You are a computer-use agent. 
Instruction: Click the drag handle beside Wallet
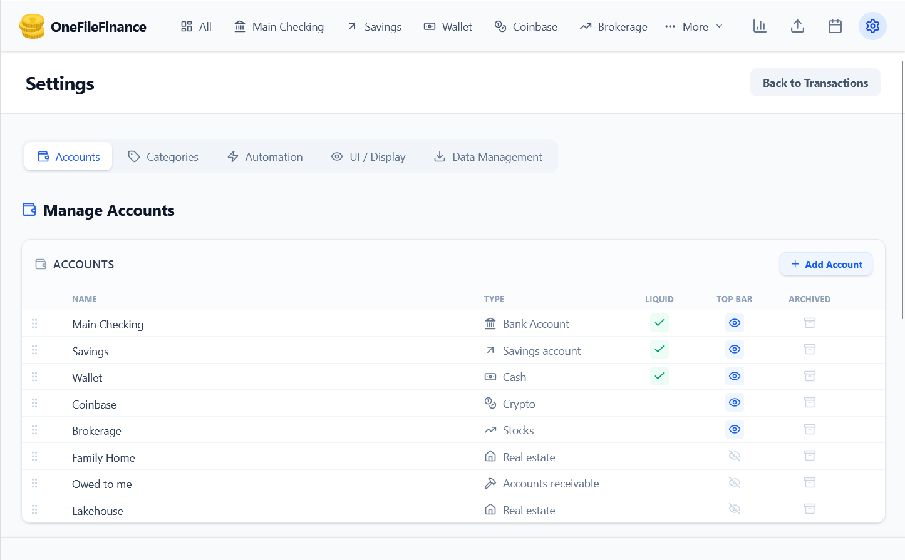coord(35,377)
